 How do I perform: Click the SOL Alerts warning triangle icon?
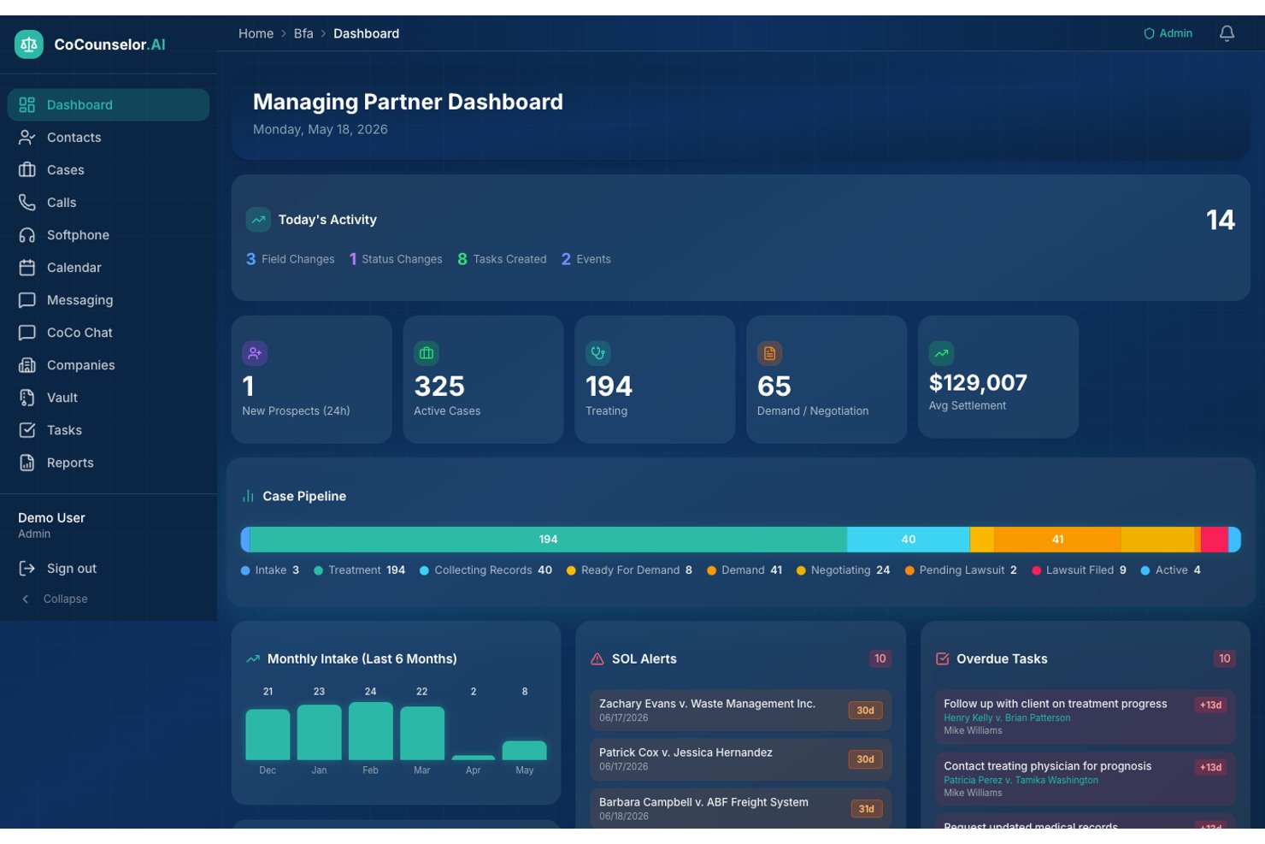[x=597, y=659]
